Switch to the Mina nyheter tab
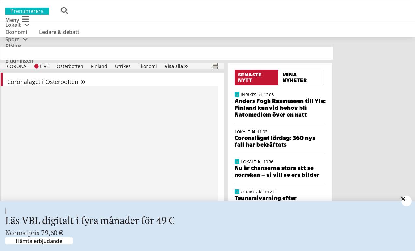Image resolution: width=415 pixels, height=251 pixels. tap(300, 77)
